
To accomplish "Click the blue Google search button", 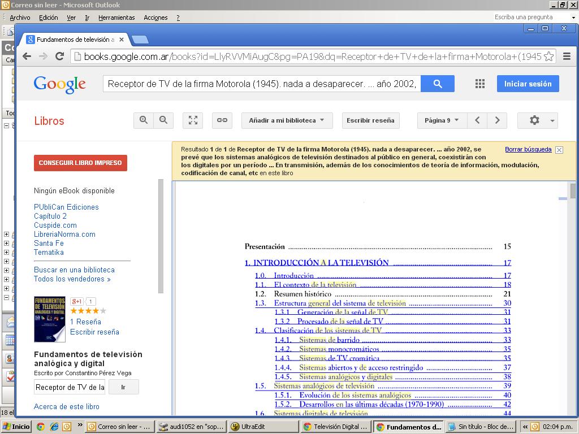I will point(438,84).
